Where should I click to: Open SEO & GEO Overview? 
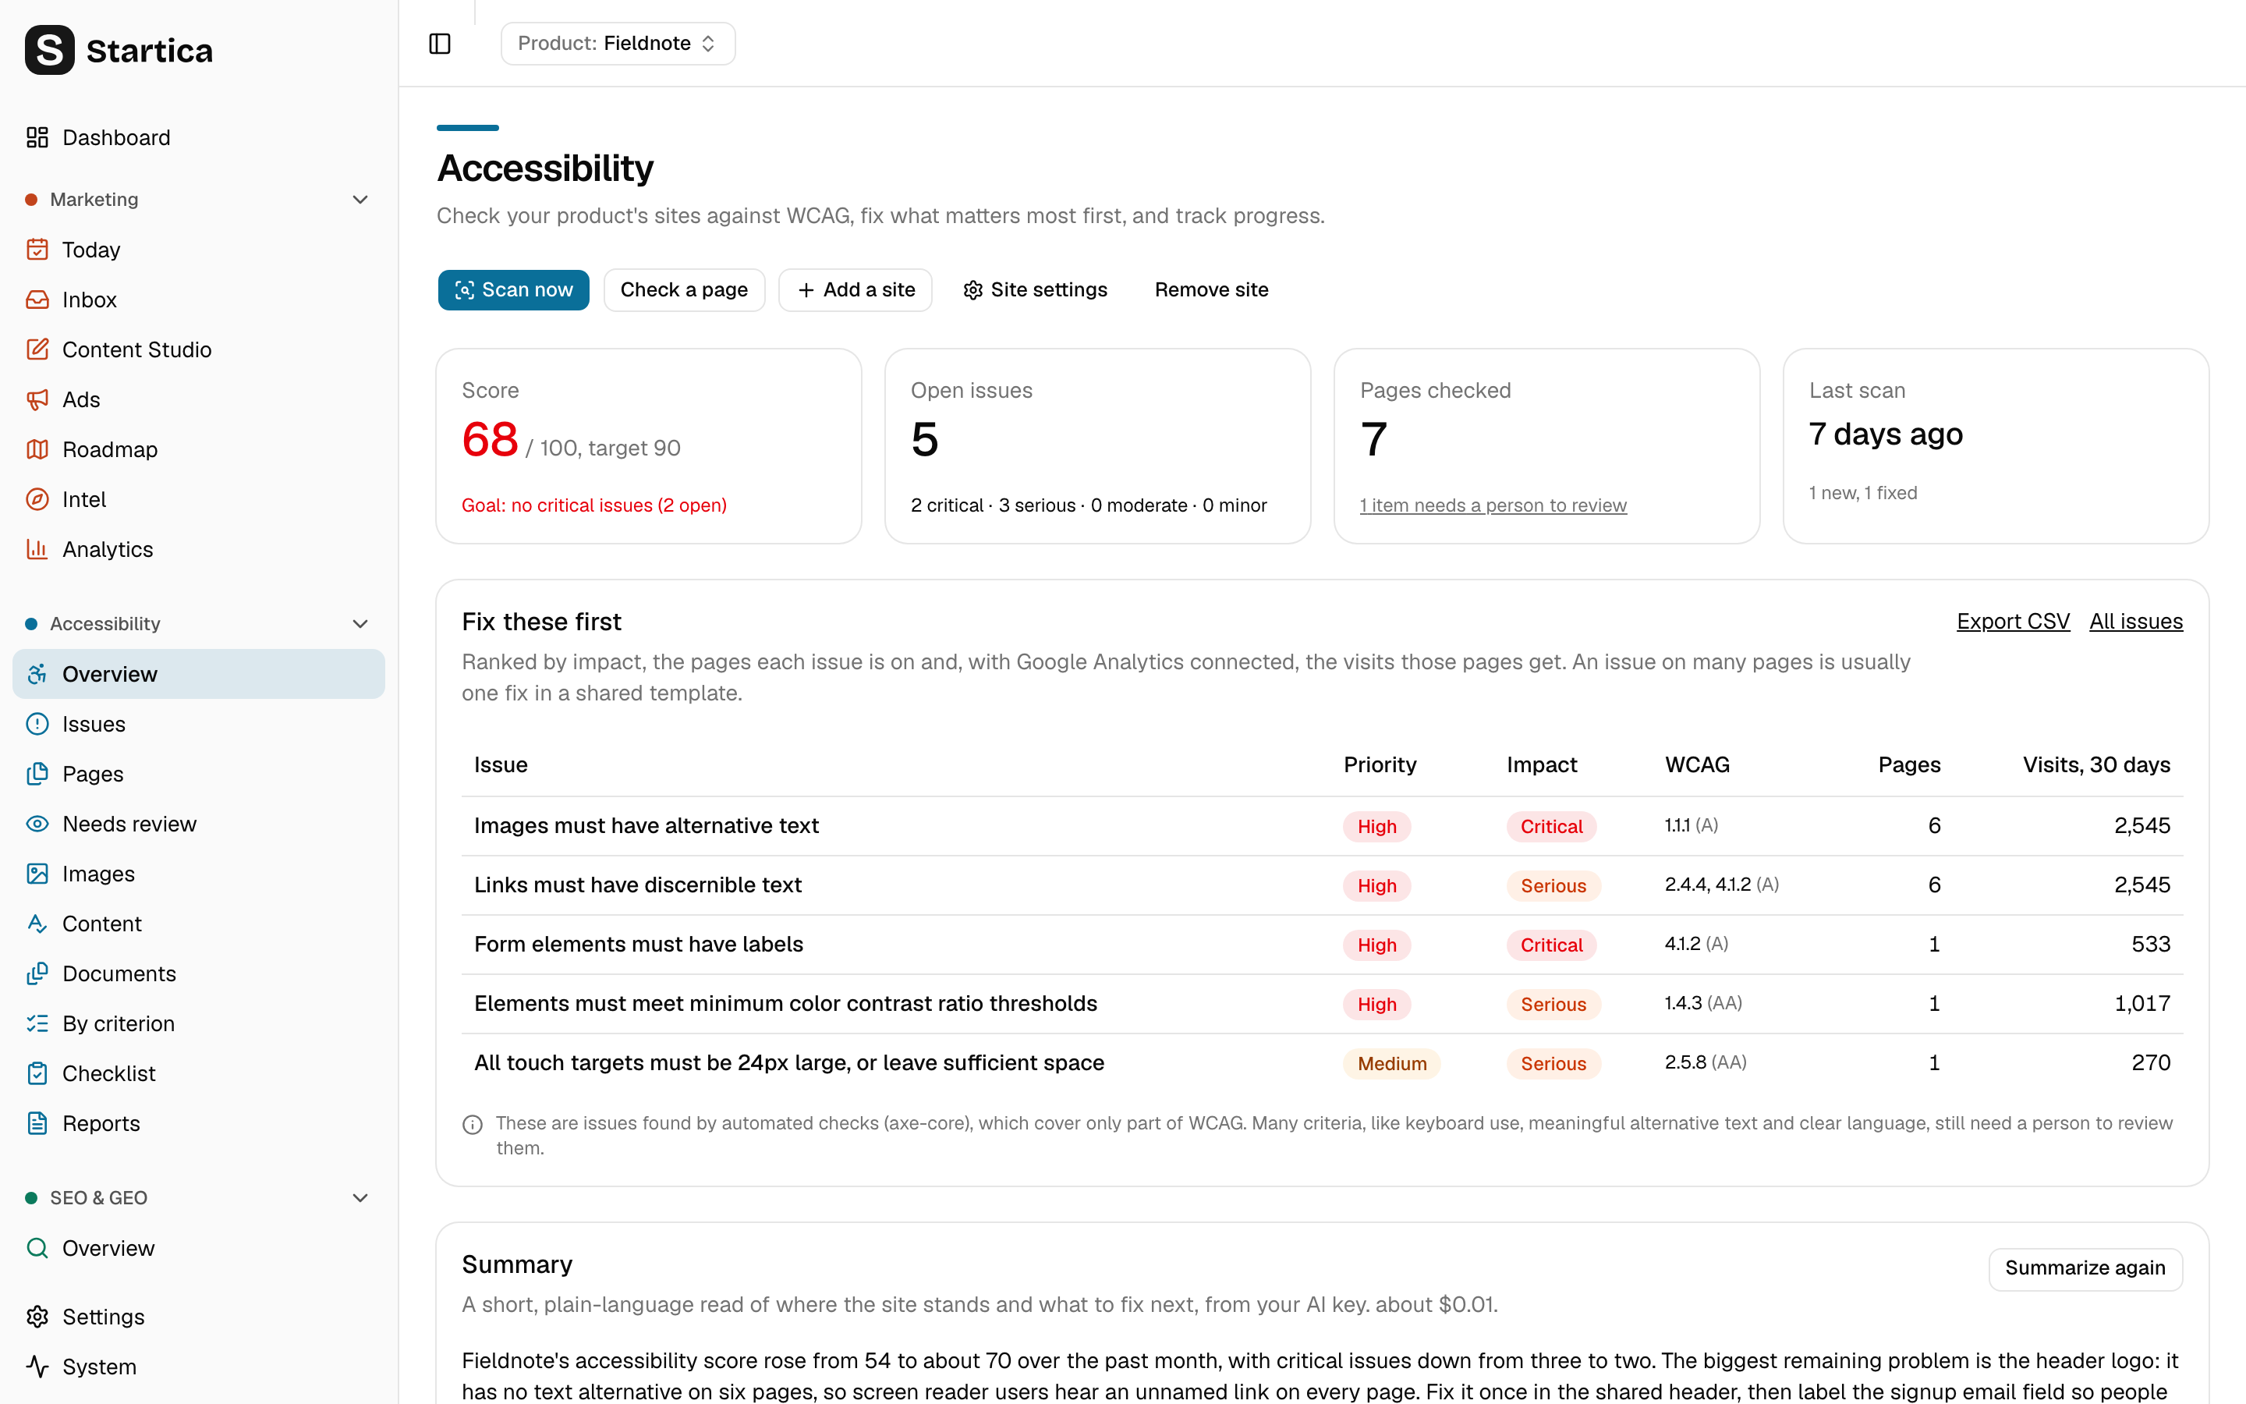coord(199,1248)
